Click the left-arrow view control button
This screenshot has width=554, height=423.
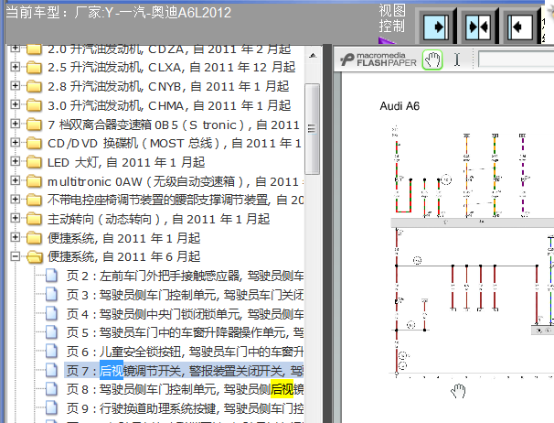[x=520, y=27]
